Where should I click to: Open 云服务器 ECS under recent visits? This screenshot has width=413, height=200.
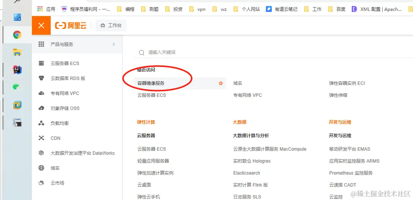pos(152,95)
